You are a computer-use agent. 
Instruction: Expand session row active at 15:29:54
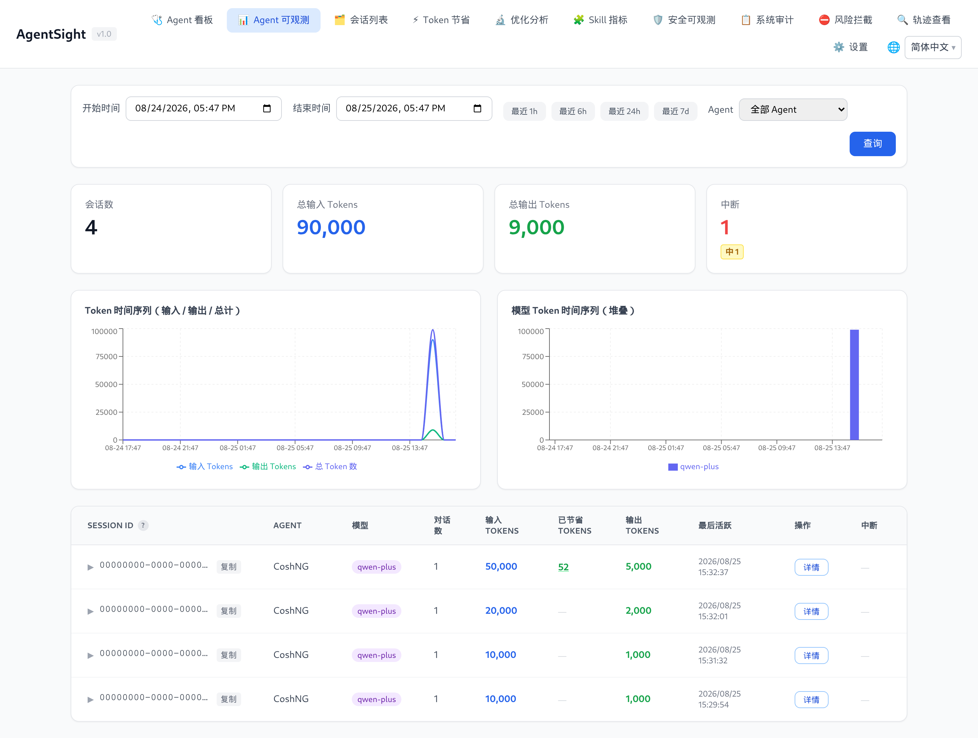click(90, 700)
